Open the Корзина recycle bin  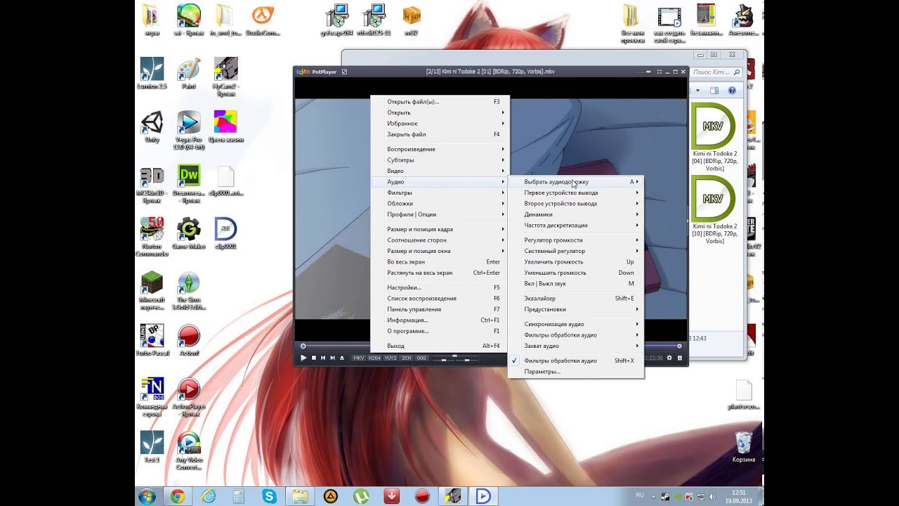click(x=744, y=446)
